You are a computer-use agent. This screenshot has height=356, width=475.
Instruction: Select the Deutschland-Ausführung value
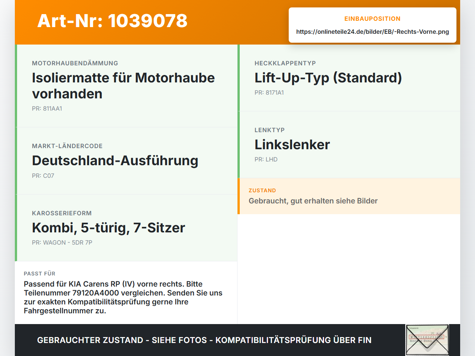pos(115,160)
